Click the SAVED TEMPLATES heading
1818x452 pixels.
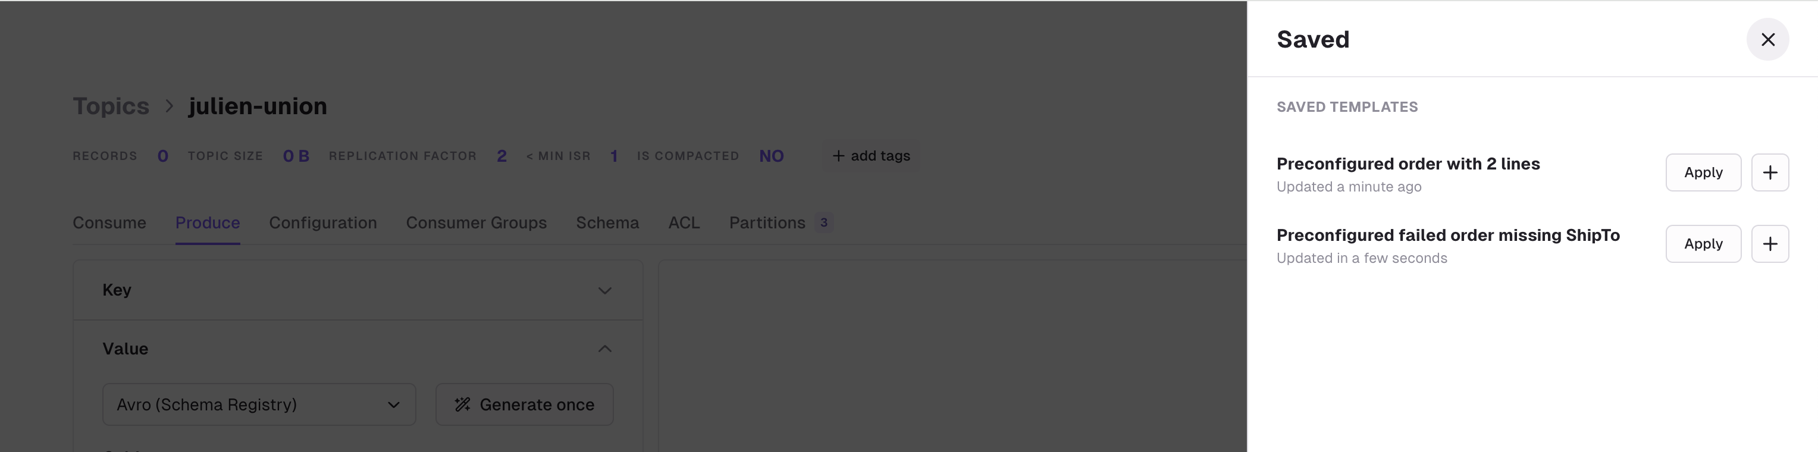point(1347,107)
